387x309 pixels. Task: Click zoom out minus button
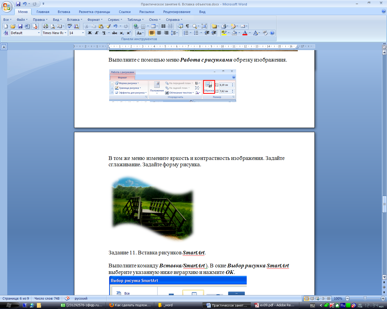coord(347,298)
